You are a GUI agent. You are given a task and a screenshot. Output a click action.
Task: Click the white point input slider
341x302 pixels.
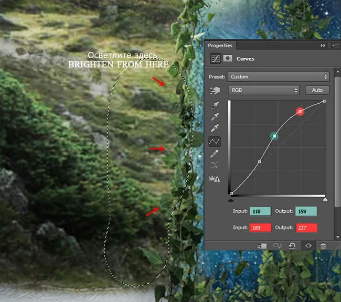(x=325, y=199)
